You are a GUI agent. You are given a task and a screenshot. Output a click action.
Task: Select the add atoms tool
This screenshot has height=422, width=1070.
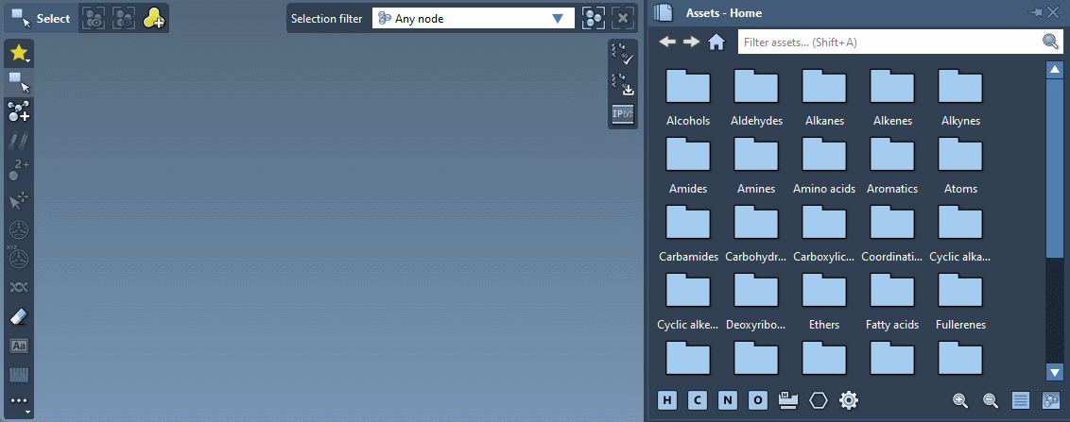pyautogui.click(x=19, y=112)
